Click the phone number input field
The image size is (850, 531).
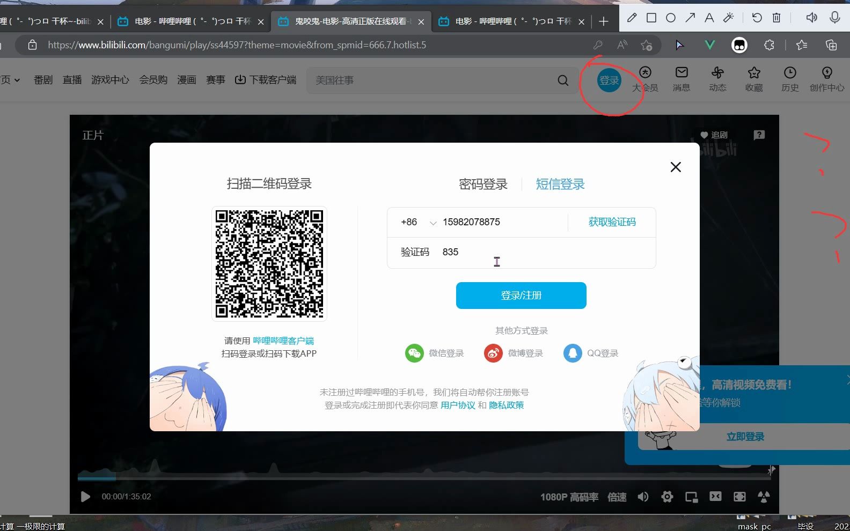pyautogui.click(x=502, y=222)
